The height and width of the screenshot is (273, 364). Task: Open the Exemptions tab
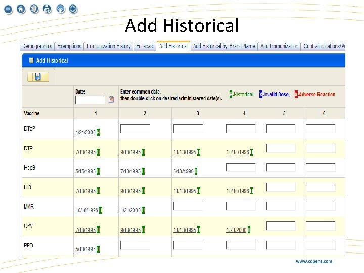[69, 46]
